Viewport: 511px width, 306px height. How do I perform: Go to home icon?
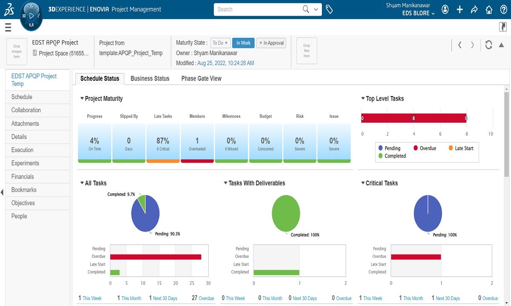pyautogui.click(x=489, y=9)
